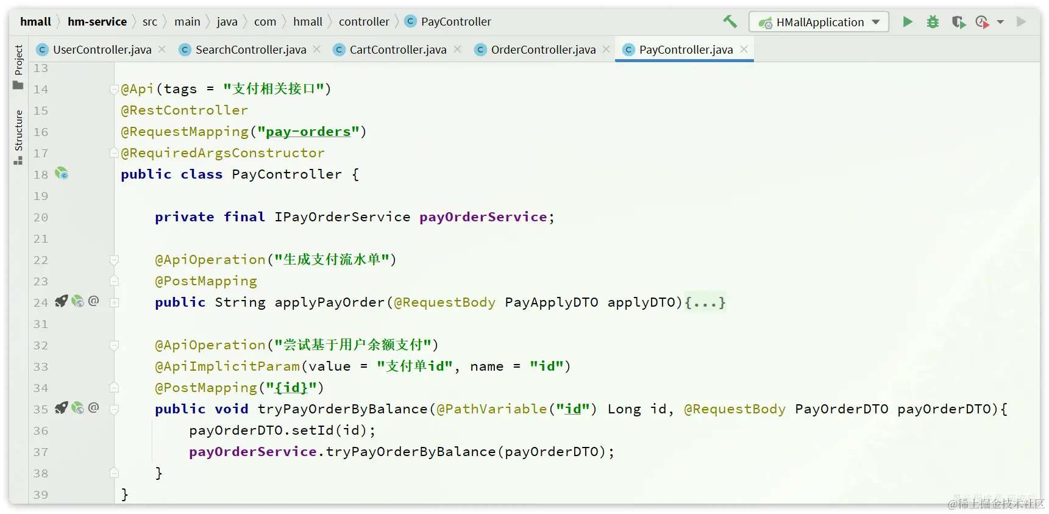Click the rocket gutter icon on line 24
Screen dimensions: 1049x514
pyautogui.click(x=61, y=301)
